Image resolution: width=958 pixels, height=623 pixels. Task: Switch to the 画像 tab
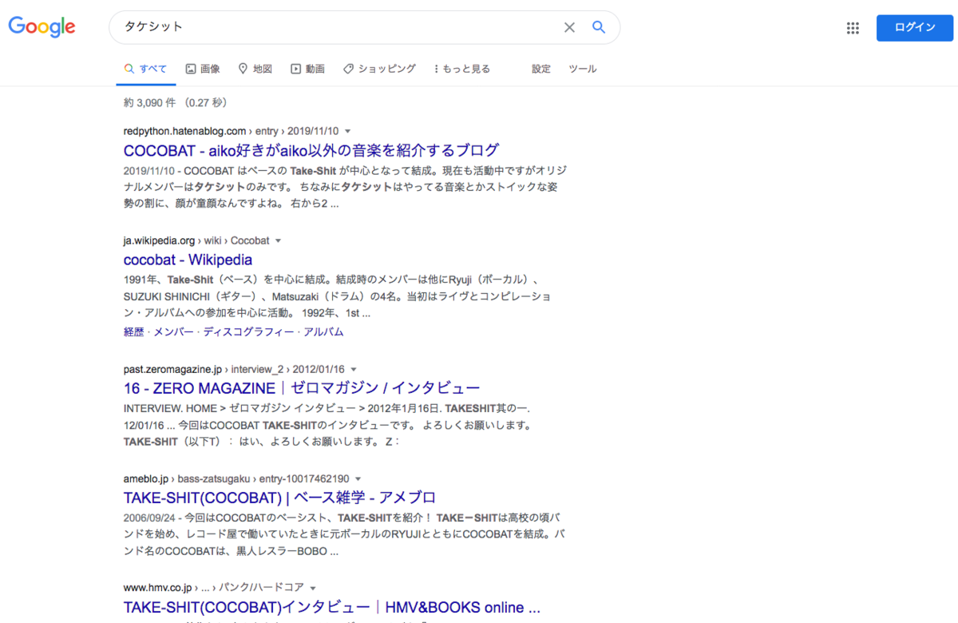click(x=203, y=69)
